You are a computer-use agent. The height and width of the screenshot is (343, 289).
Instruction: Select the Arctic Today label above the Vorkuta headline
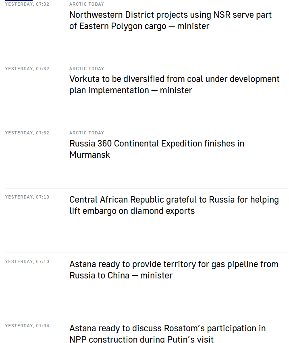click(87, 69)
